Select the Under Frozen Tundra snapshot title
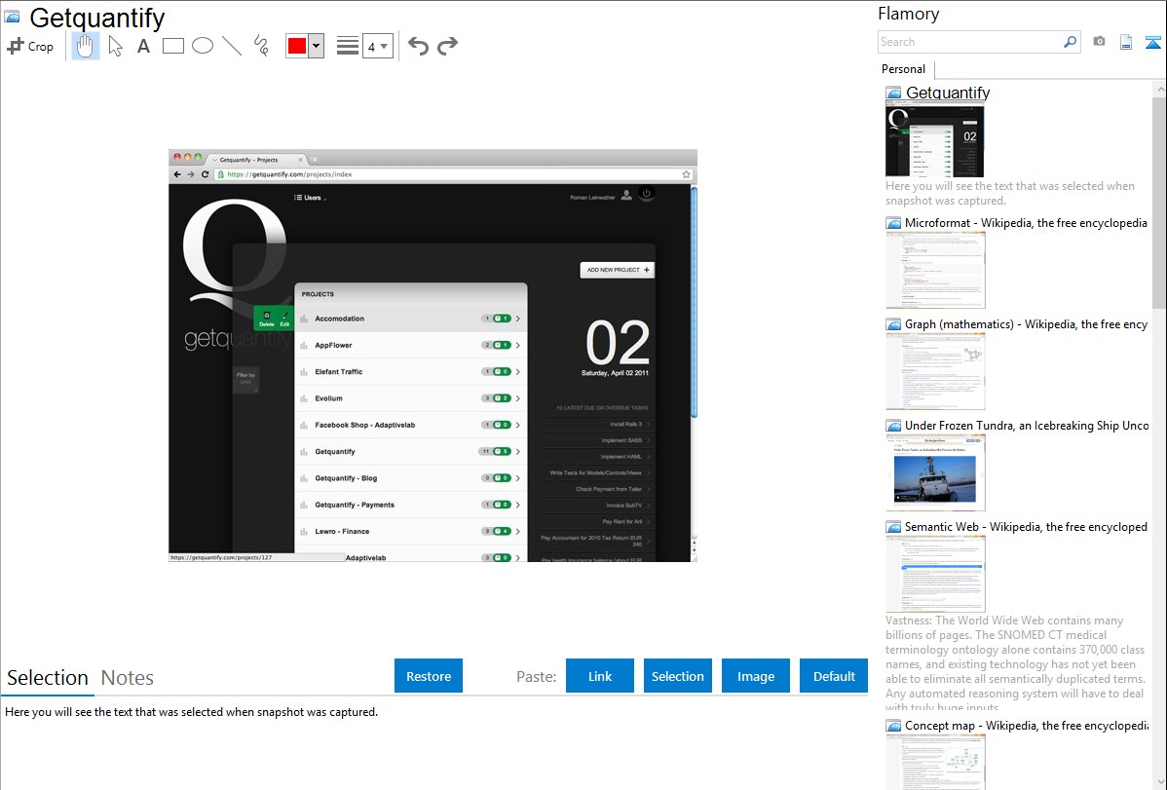The image size is (1167, 790). 1027,425
